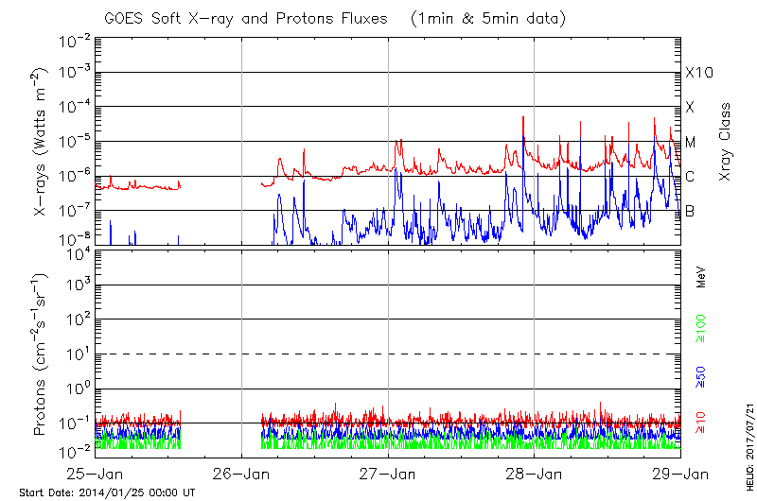Image resolution: width=757 pixels, height=501 pixels.
Task: Select the M flare class label
Action: [x=691, y=143]
